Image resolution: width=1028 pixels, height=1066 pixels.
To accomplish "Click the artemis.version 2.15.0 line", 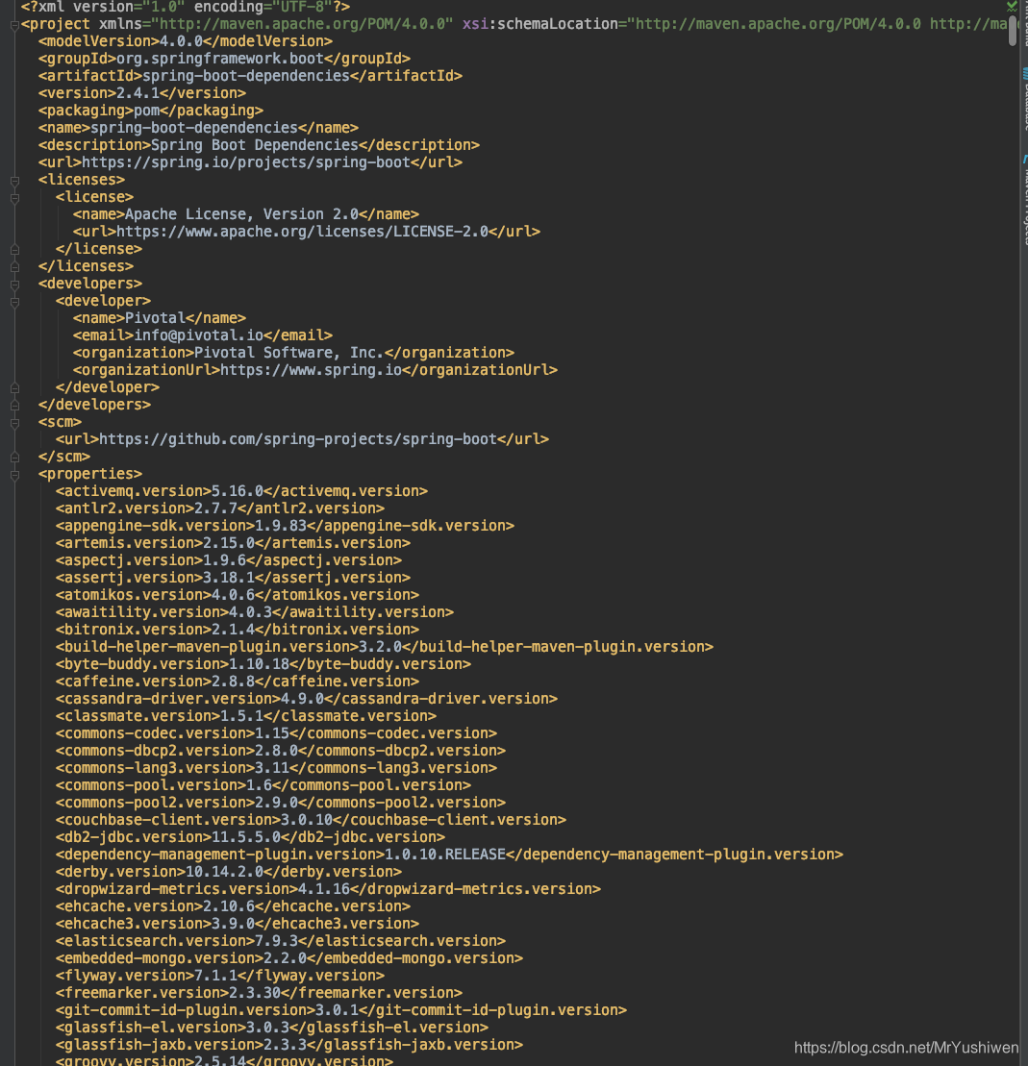I will click(234, 543).
